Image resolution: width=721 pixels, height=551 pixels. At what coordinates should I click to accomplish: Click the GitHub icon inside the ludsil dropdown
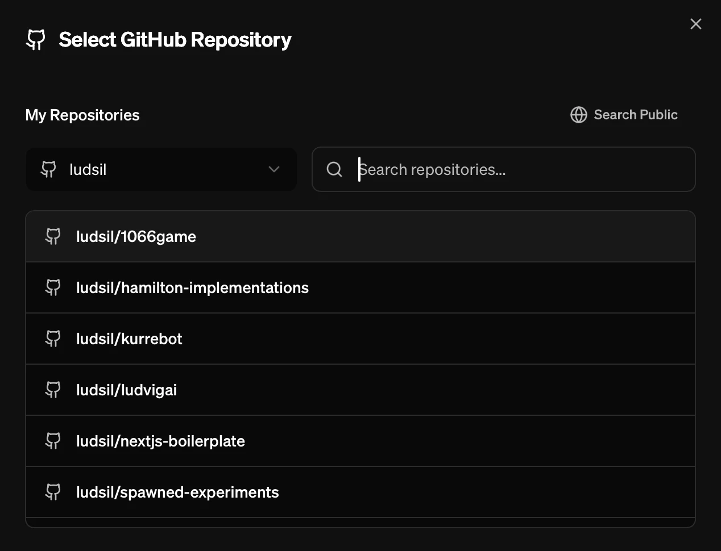coord(49,169)
